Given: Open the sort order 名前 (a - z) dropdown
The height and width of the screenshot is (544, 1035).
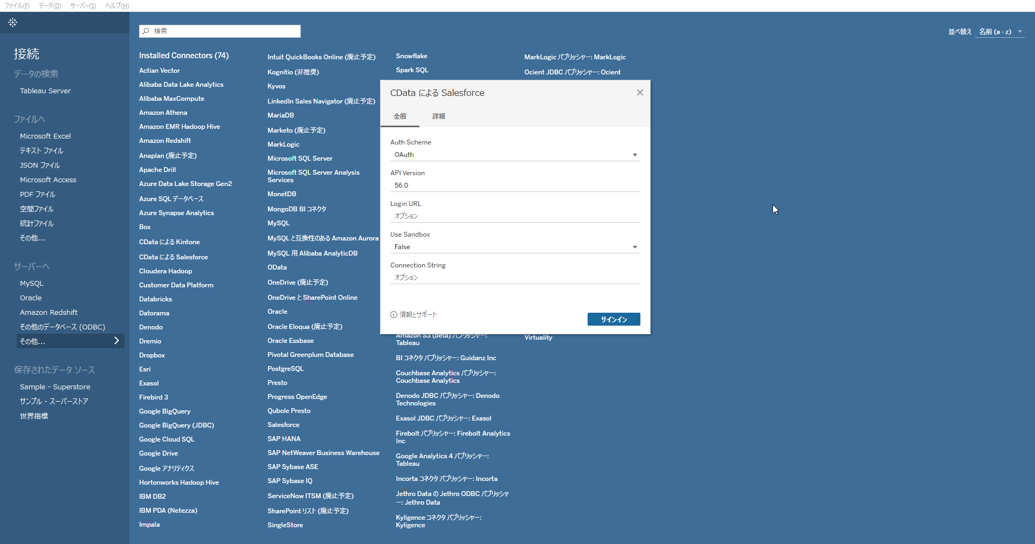Looking at the screenshot, I should pos(1000,32).
